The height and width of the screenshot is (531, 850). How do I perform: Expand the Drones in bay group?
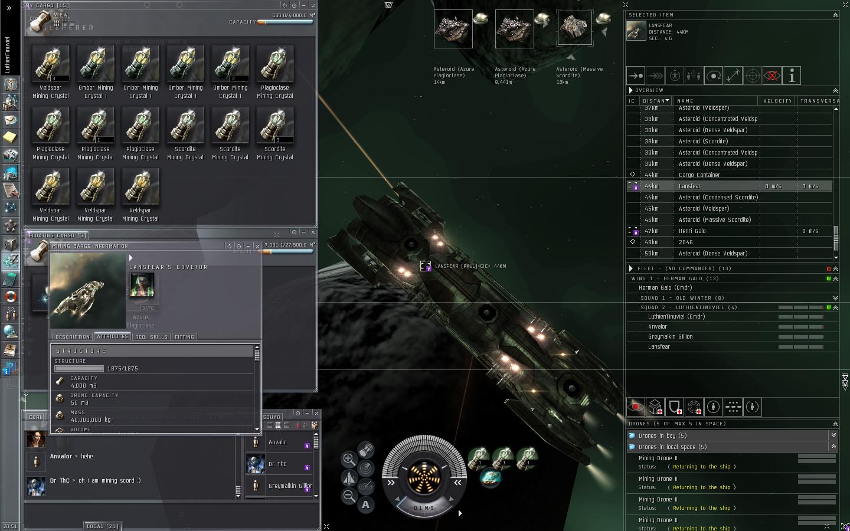click(833, 435)
